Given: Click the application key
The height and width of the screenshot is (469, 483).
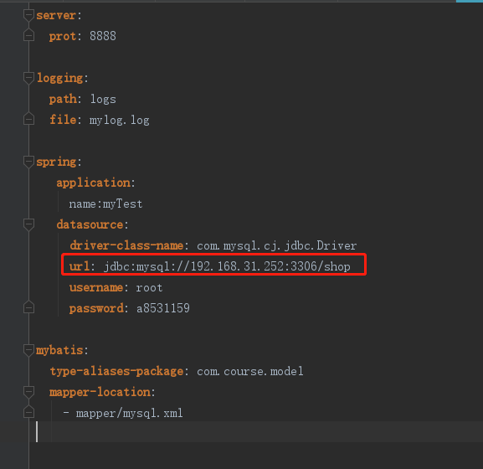Looking at the screenshot, I should [x=93, y=183].
